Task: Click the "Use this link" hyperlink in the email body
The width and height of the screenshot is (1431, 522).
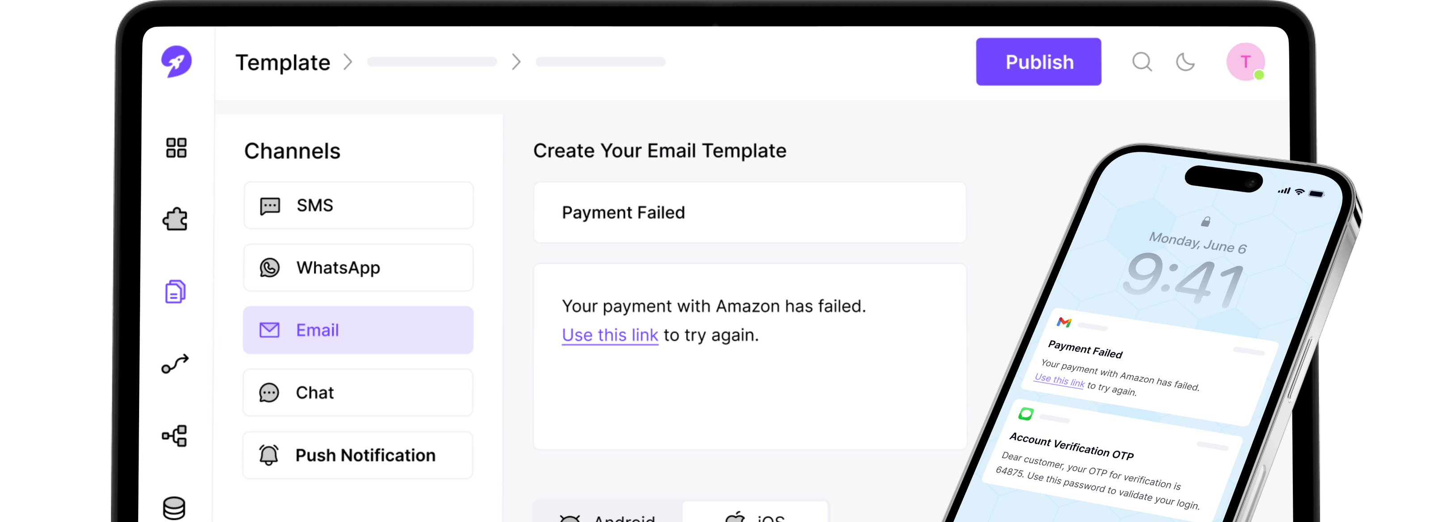Action: (610, 335)
